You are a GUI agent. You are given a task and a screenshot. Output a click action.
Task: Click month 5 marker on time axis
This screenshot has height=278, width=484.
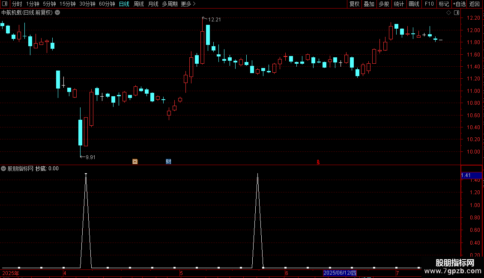point(181,273)
